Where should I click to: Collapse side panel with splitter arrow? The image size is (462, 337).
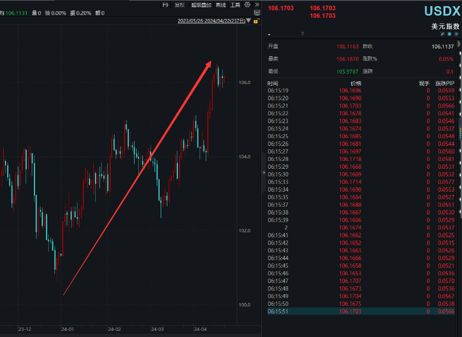point(264,173)
